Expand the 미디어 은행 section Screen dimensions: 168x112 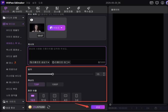[x=13, y=18]
